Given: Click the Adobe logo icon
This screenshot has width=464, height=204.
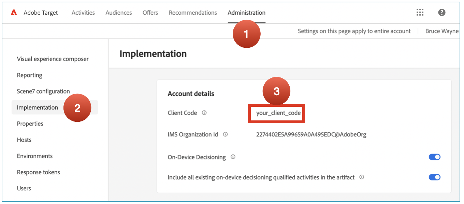Looking at the screenshot, I should pyautogui.click(x=14, y=13).
